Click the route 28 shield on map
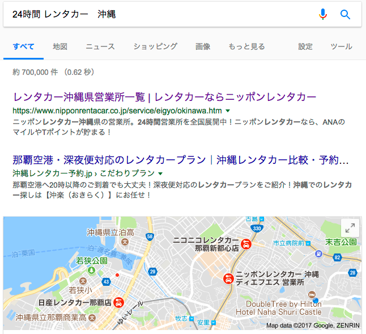Viewport: 366px width, 334px height. 352,273
